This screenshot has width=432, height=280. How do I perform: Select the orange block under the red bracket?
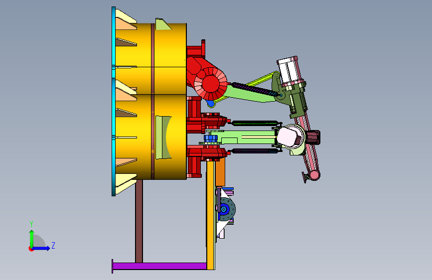click(220, 172)
